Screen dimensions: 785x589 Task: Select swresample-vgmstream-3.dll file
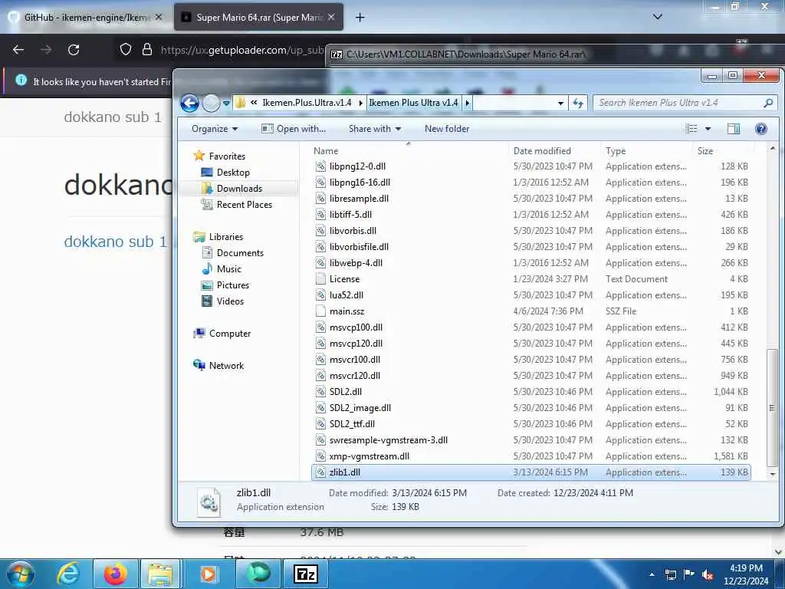click(x=389, y=439)
